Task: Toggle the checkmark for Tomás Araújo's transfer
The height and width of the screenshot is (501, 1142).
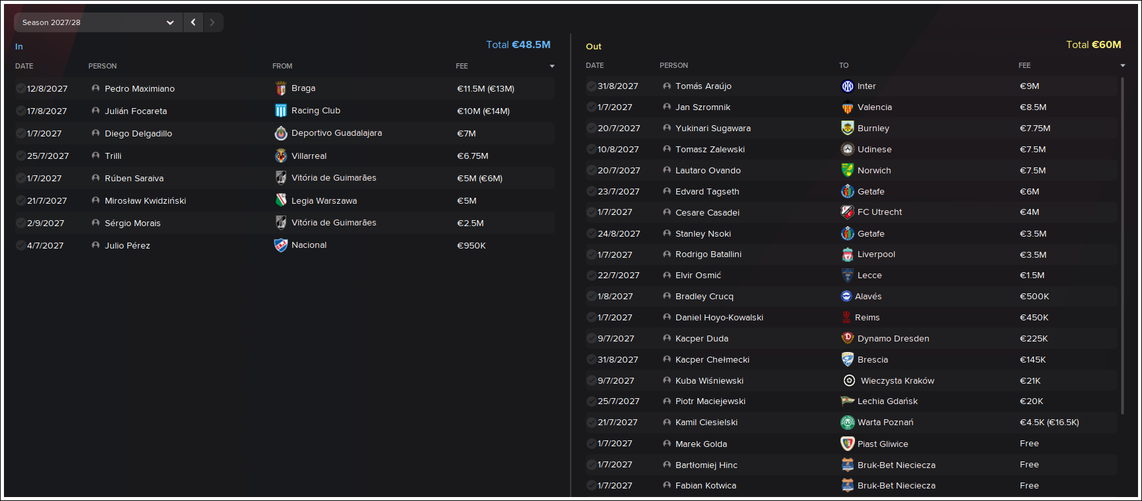Action: pyautogui.click(x=592, y=86)
